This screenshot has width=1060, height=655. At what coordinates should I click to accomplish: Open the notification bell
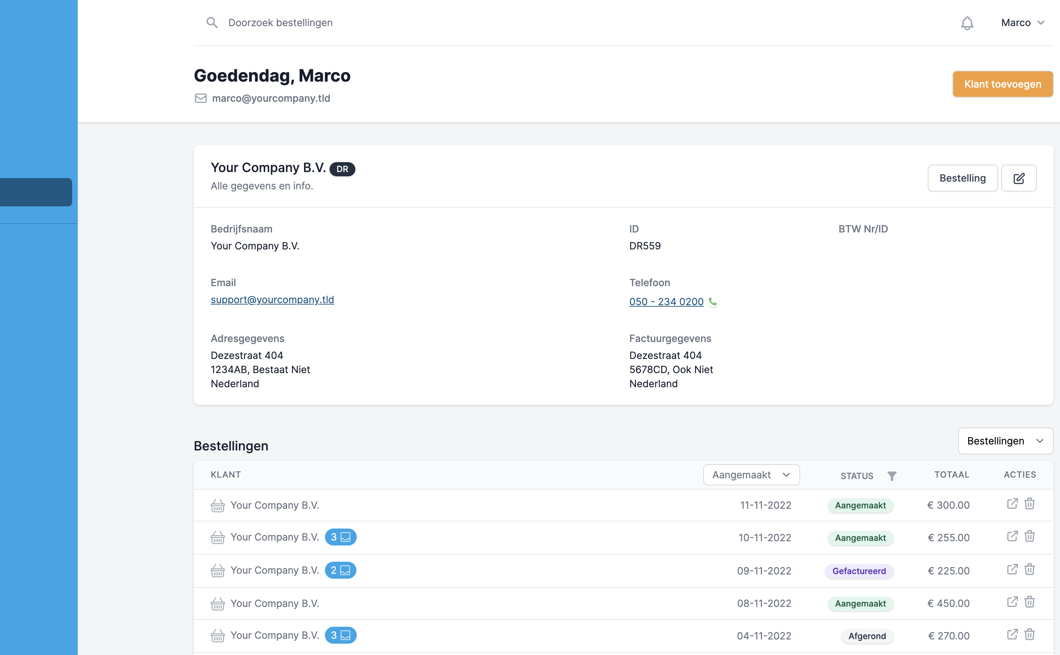(x=967, y=23)
